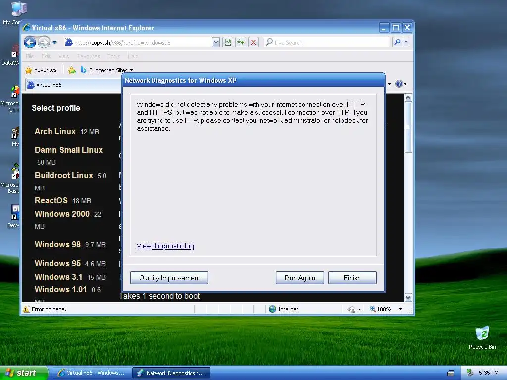Viewport: 507px width, 380px height.
Task: Switch to Virtual x86 taskbar button
Action: pyautogui.click(x=92, y=373)
